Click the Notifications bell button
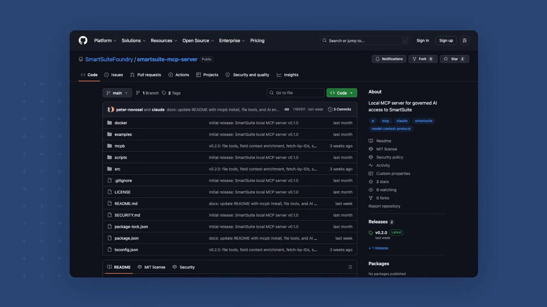This screenshot has width=547, height=307. [x=389, y=59]
